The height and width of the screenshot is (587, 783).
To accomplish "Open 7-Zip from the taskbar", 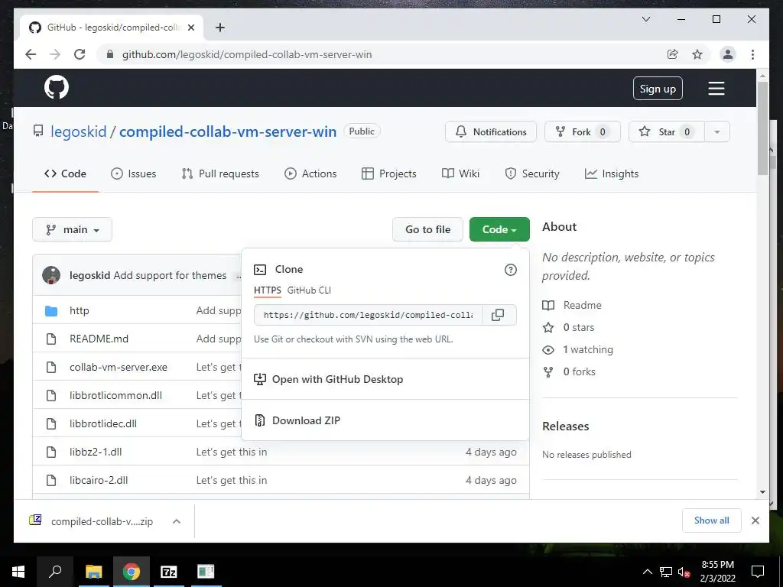I will (x=168, y=572).
